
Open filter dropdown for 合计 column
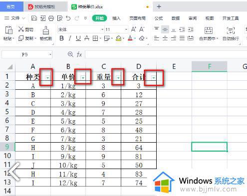tap(153, 78)
